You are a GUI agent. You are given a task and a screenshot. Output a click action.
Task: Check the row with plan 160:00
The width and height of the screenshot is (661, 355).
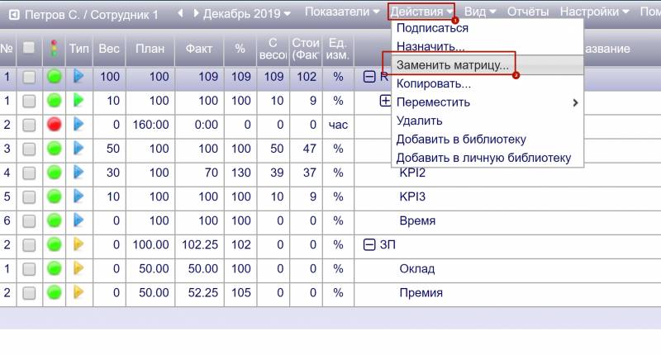click(29, 125)
